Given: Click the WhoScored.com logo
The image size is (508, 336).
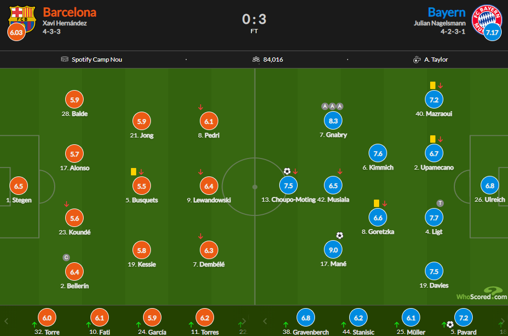Looking at the screenshot, I should [x=481, y=293].
